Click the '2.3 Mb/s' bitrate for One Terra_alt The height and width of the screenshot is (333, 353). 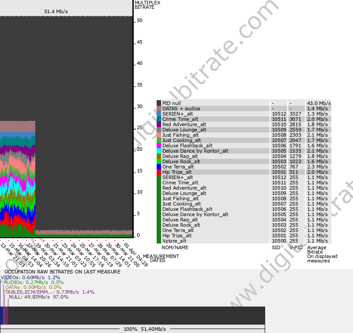coord(317,167)
